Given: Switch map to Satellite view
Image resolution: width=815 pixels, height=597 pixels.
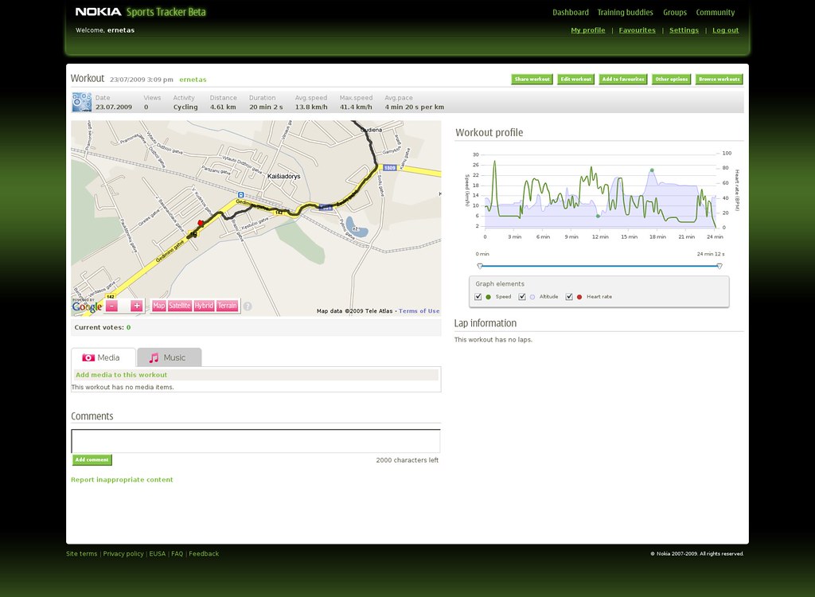Looking at the screenshot, I should [180, 306].
